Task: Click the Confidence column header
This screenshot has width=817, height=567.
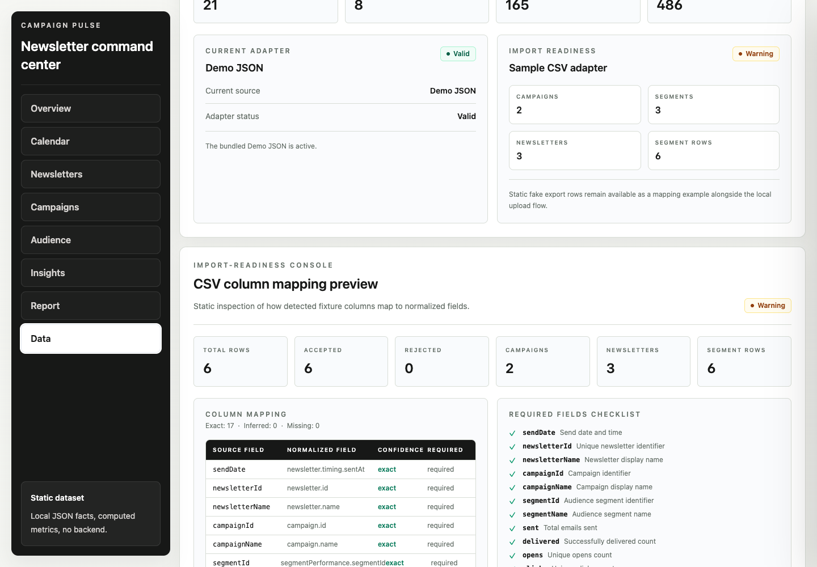Action: pyautogui.click(x=401, y=450)
